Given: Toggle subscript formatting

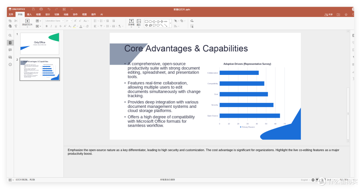Looking at the screenshot, I should click(70, 26).
